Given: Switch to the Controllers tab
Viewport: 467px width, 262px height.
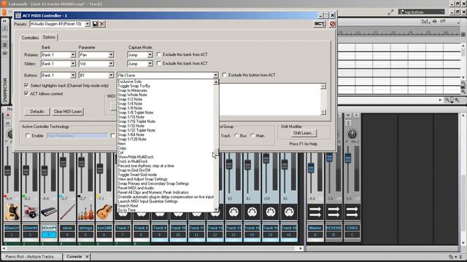Looking at the screenshot, I should (30, 38).
